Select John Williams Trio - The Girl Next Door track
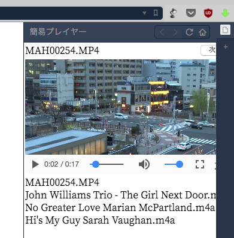The image size is (234, 238). pyautogui.click(x=121, y=195)
